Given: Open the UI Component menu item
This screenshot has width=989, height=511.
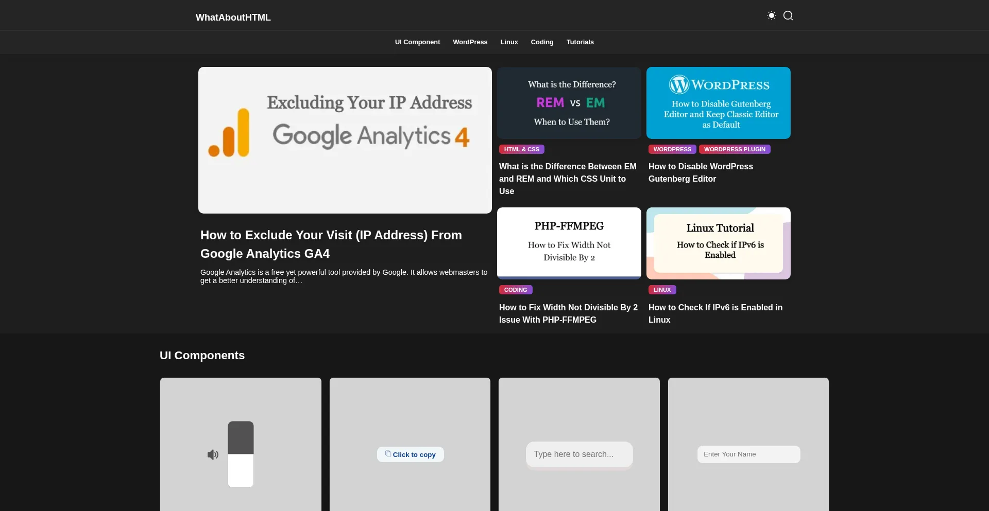Looking at the screenshot, I should (417, 42).
